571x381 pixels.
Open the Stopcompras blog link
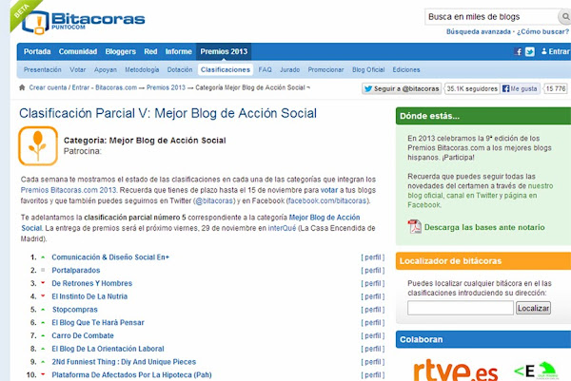[x=74, y=310]
